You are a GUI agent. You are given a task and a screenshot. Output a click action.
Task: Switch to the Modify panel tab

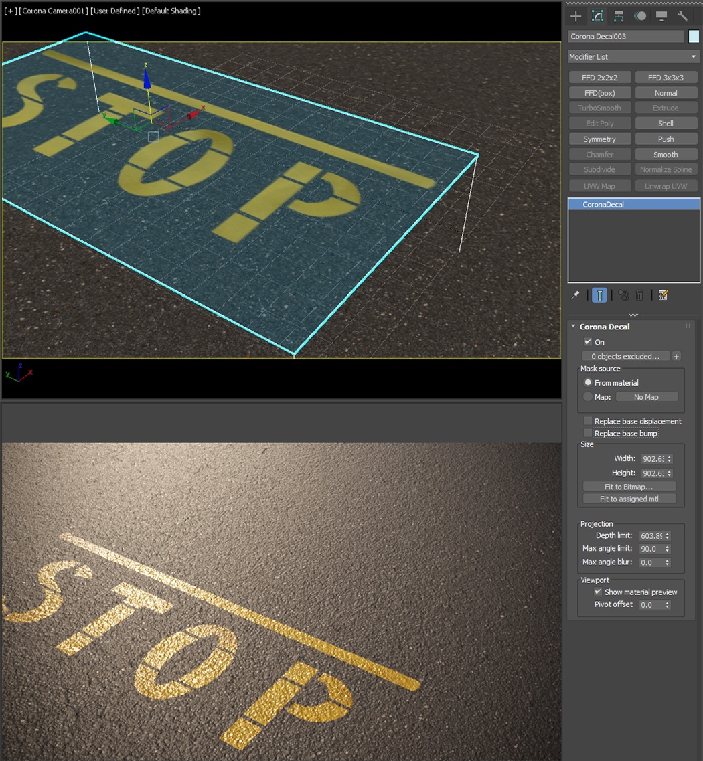pyautogui.click(x=597, y=16)
